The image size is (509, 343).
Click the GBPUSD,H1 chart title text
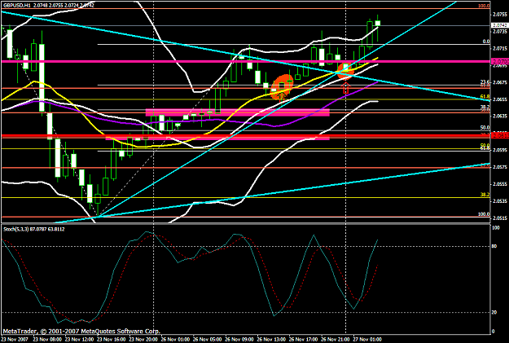(17, 5)
